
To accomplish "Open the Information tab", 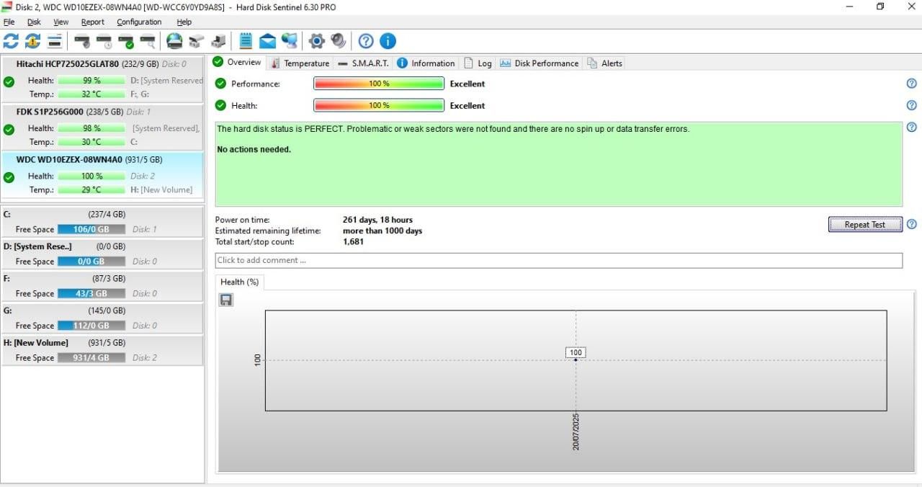I will 426,63.
